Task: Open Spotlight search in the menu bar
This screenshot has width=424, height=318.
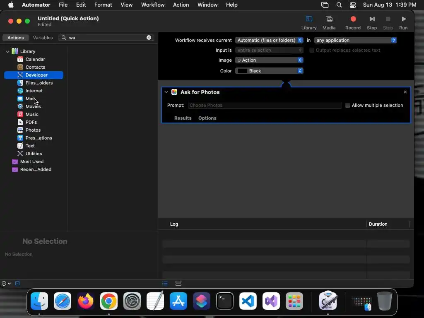Action: click(x=339, y=5)
